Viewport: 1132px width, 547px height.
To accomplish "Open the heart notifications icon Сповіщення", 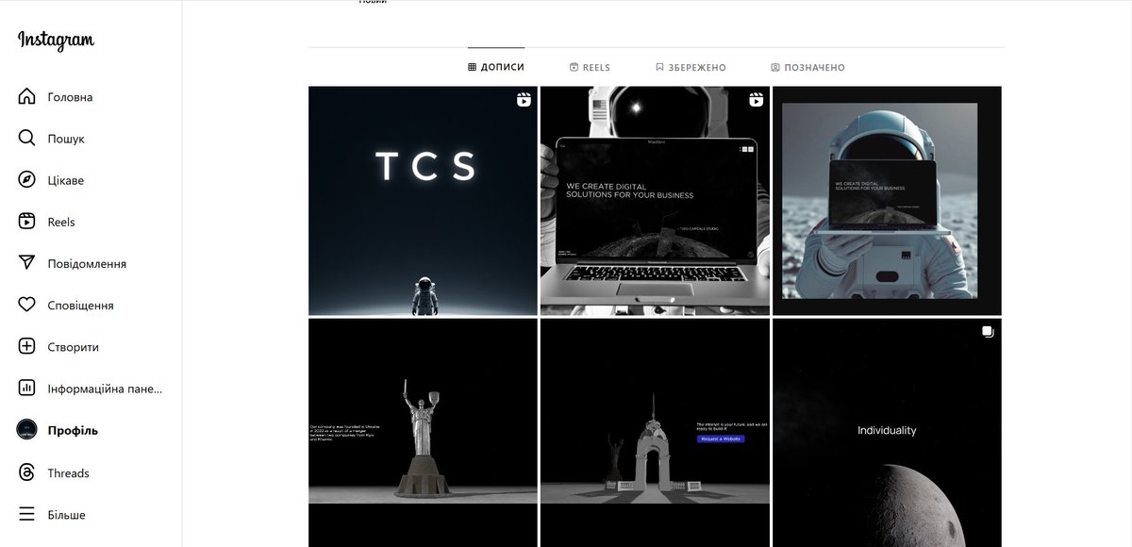I will click(x=27, y=305).
